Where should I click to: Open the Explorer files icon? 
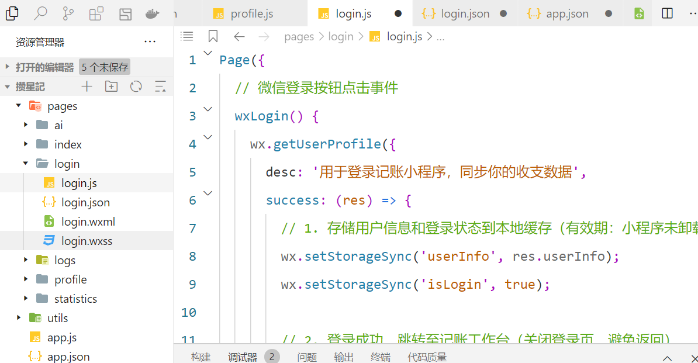point(12,13)
